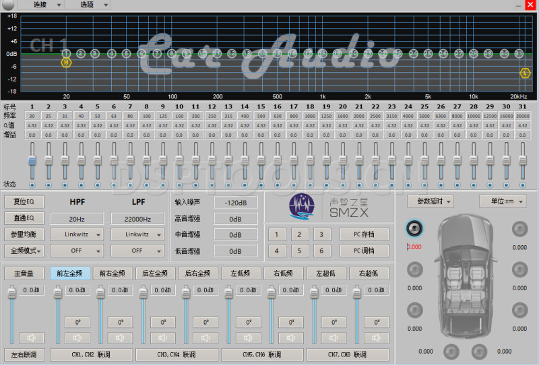Toggle the status radio button for band 16
The image size is (539, 365).
point(277,185)
